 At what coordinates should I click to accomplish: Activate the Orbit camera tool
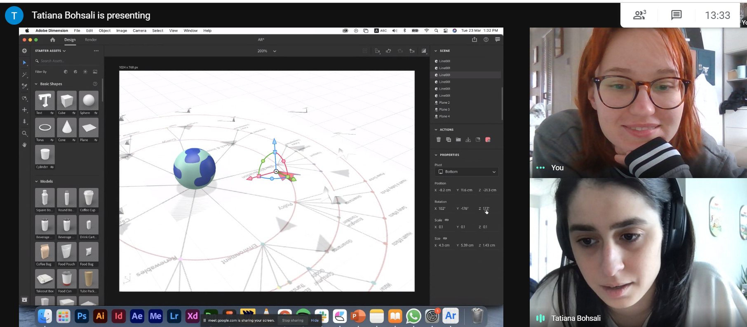pos(24,98)
